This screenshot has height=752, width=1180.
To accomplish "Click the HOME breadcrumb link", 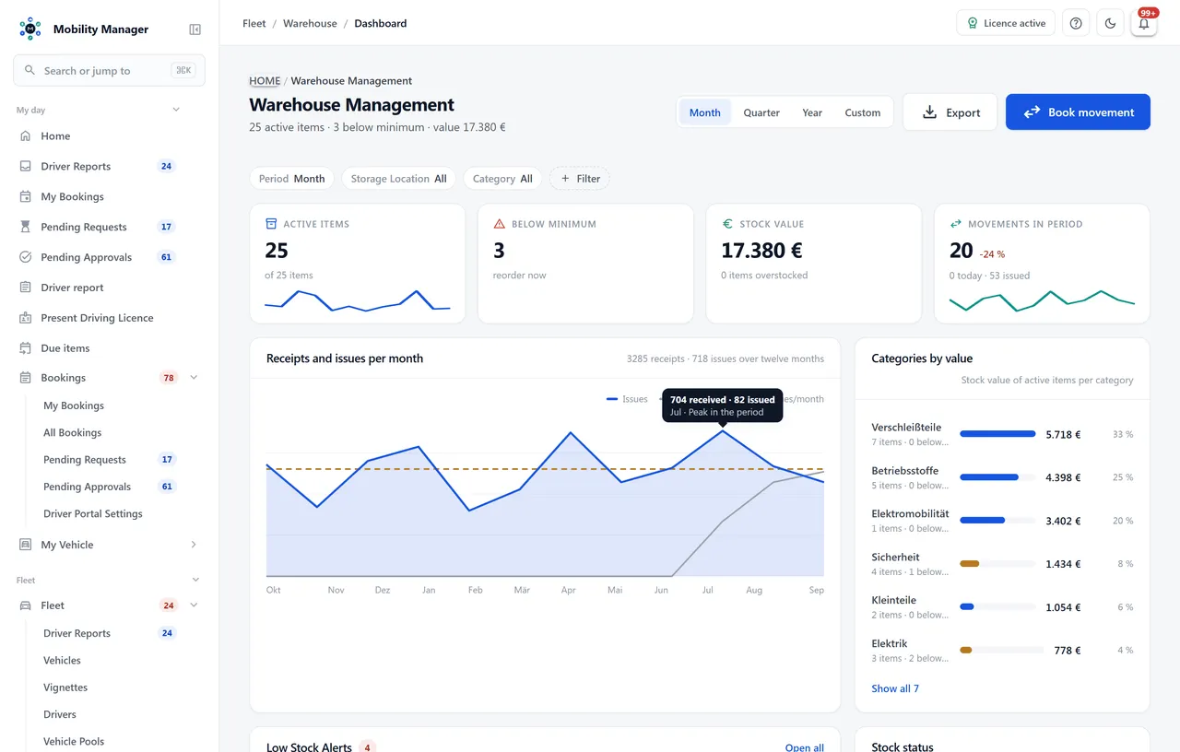I will pos(265,81).
